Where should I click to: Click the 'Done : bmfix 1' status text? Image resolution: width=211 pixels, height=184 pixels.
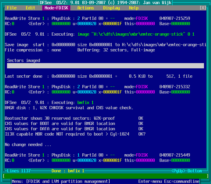[68, 171]
